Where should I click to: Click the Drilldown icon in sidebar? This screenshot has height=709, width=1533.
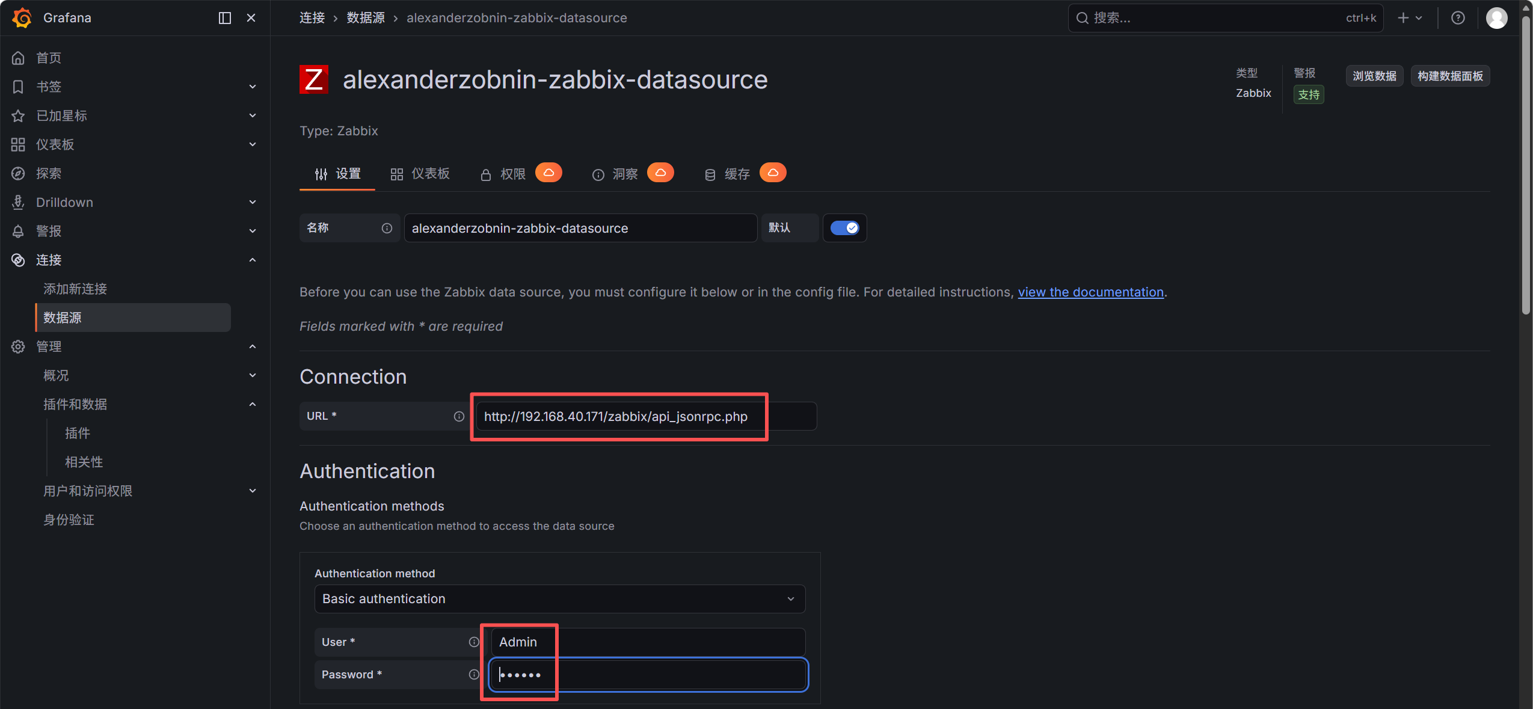18,202
